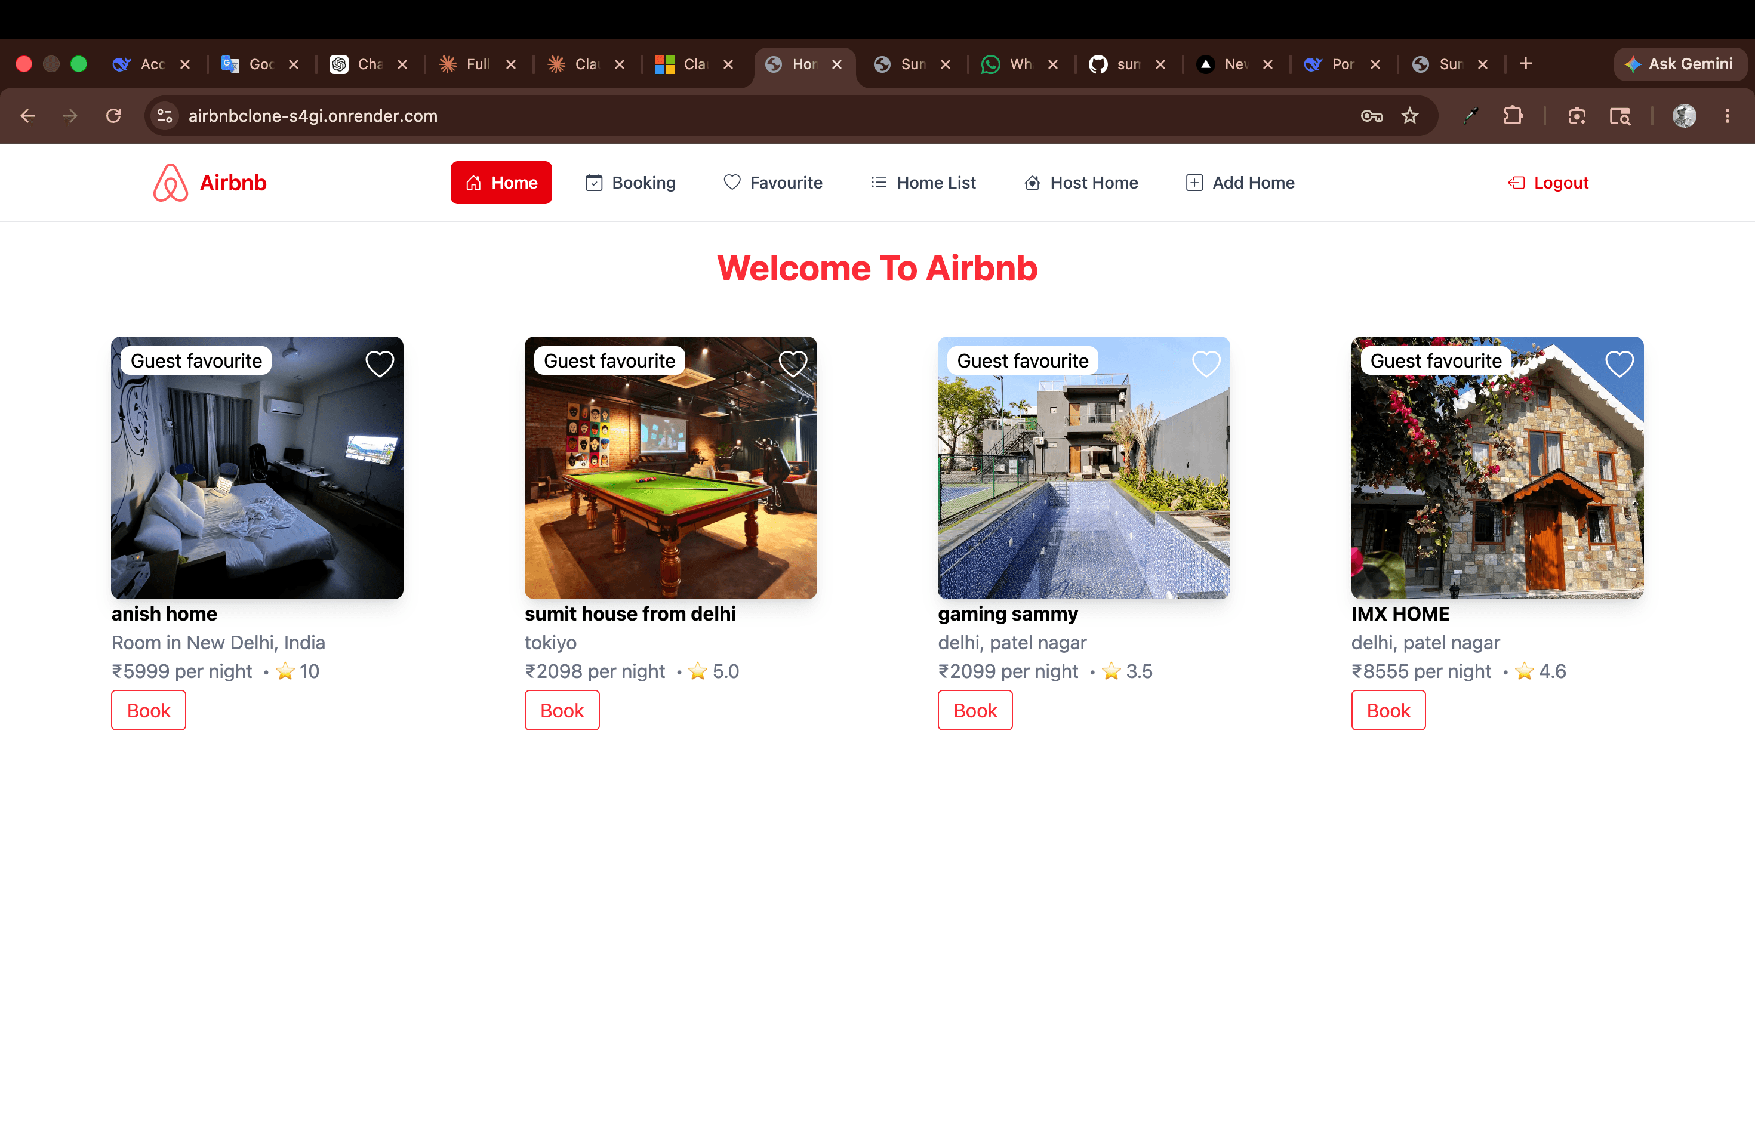Open Chrome three-dot menu
Viewport: 1755px width, 1141px height.
(1727, 116)
